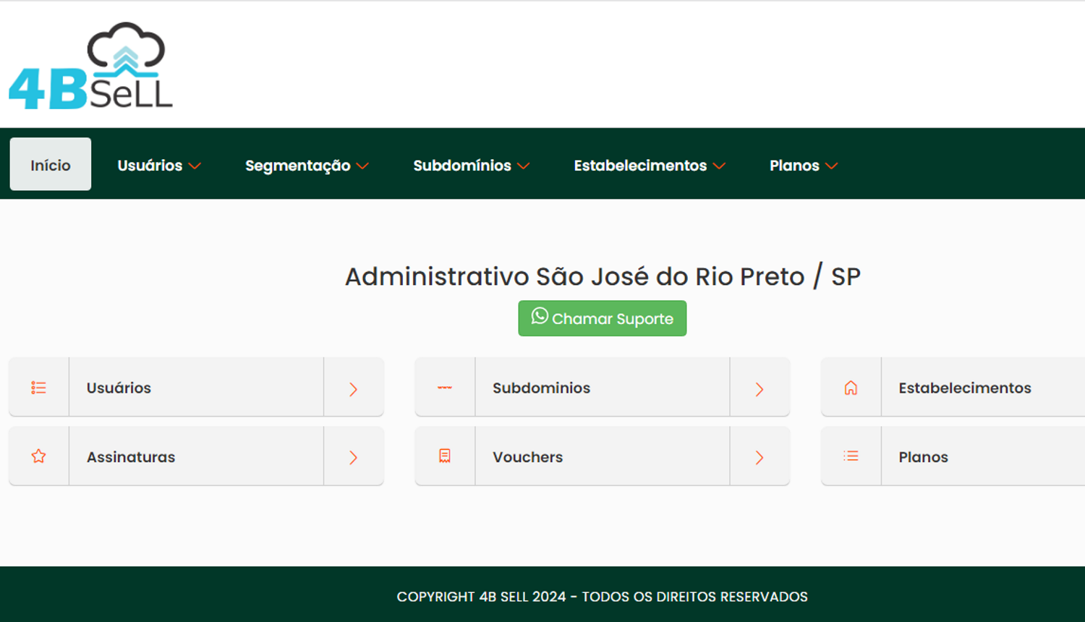Expand the chevron beside Estabelecimentos in navbar
This screenshot has height=622, width=1085.
[719, 166]
